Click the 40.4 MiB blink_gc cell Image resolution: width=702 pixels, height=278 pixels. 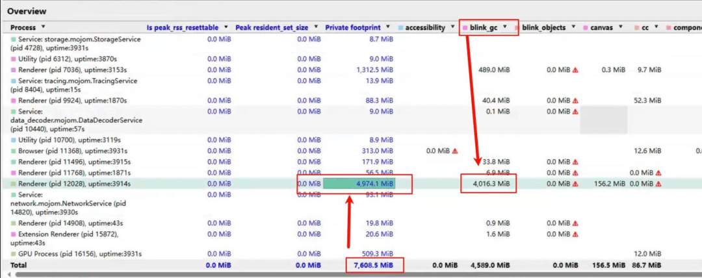click(495, 101)
